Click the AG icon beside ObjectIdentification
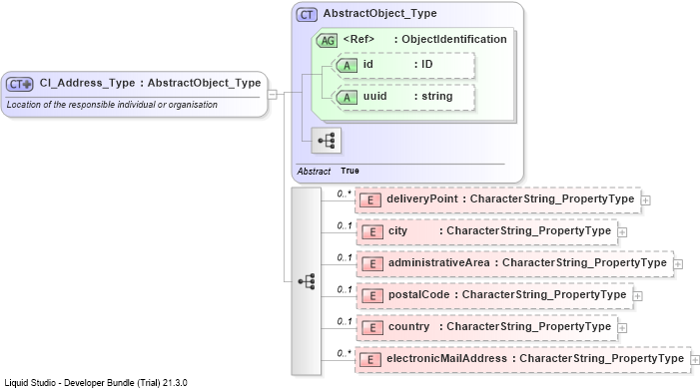 [327, 41]
